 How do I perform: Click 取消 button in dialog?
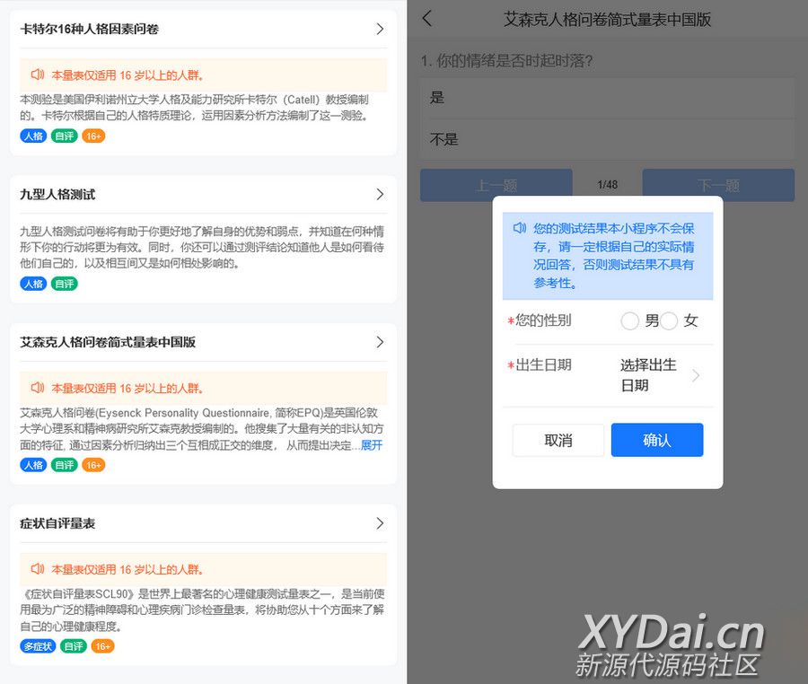click(558, 441)
